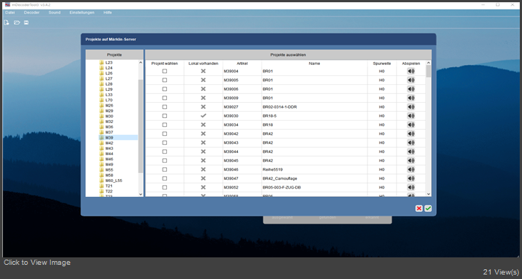Click the M39045 article cell
Image resolution: width=522 pixels, height=279 pixels.
pyautogui.click(x=242, y=161)
